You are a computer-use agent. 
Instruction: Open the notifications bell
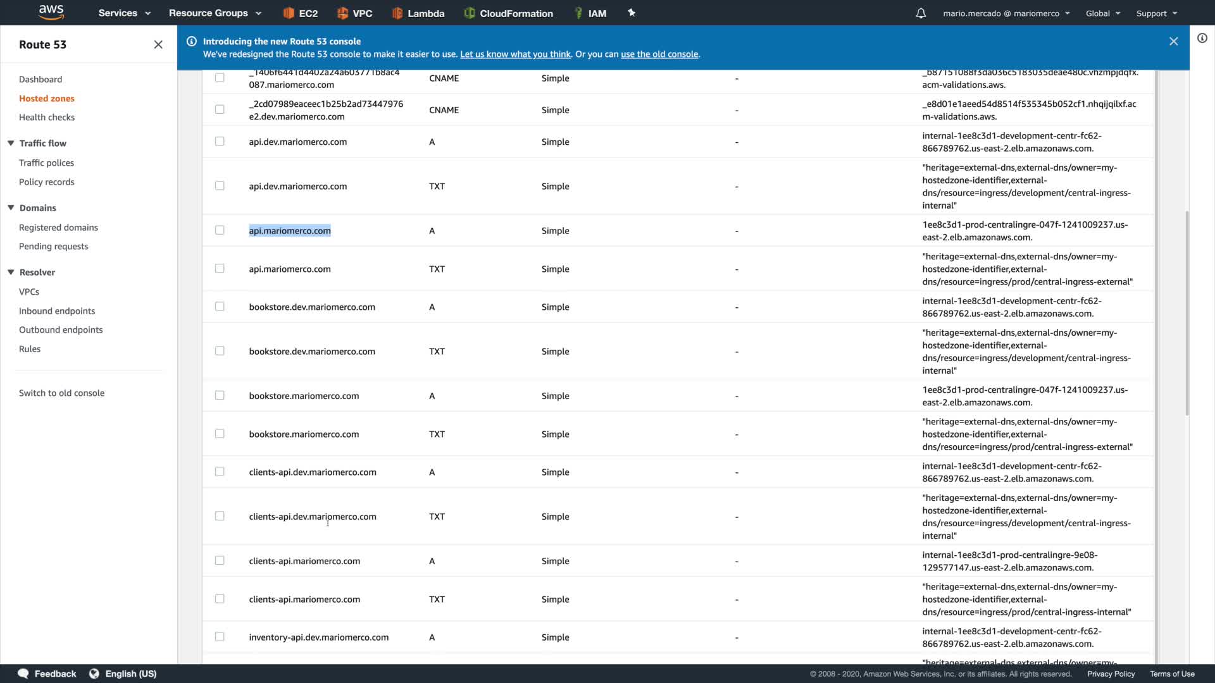coord(921,13)
